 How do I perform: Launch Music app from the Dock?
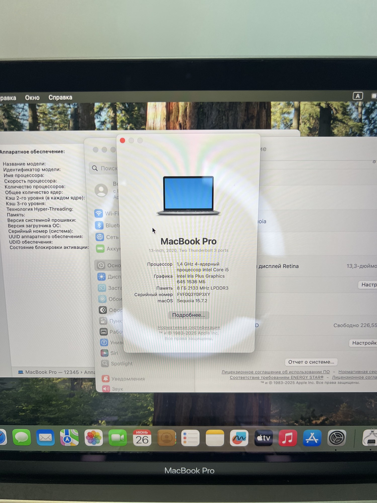[288, 438]
